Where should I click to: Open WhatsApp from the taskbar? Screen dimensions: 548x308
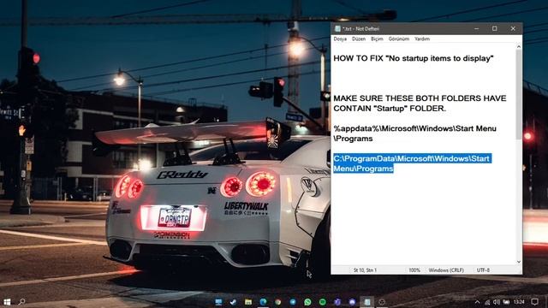(307, 302)
